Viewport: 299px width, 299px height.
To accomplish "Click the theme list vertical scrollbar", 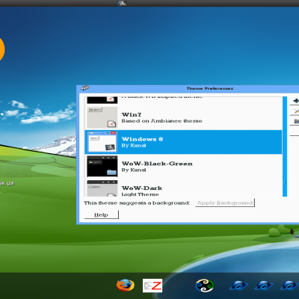I will click(285, 147).
